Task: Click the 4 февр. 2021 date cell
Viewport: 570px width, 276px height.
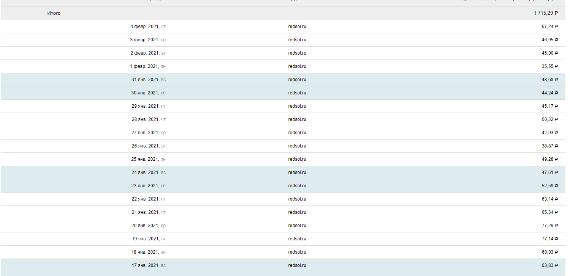Action: 148,27
